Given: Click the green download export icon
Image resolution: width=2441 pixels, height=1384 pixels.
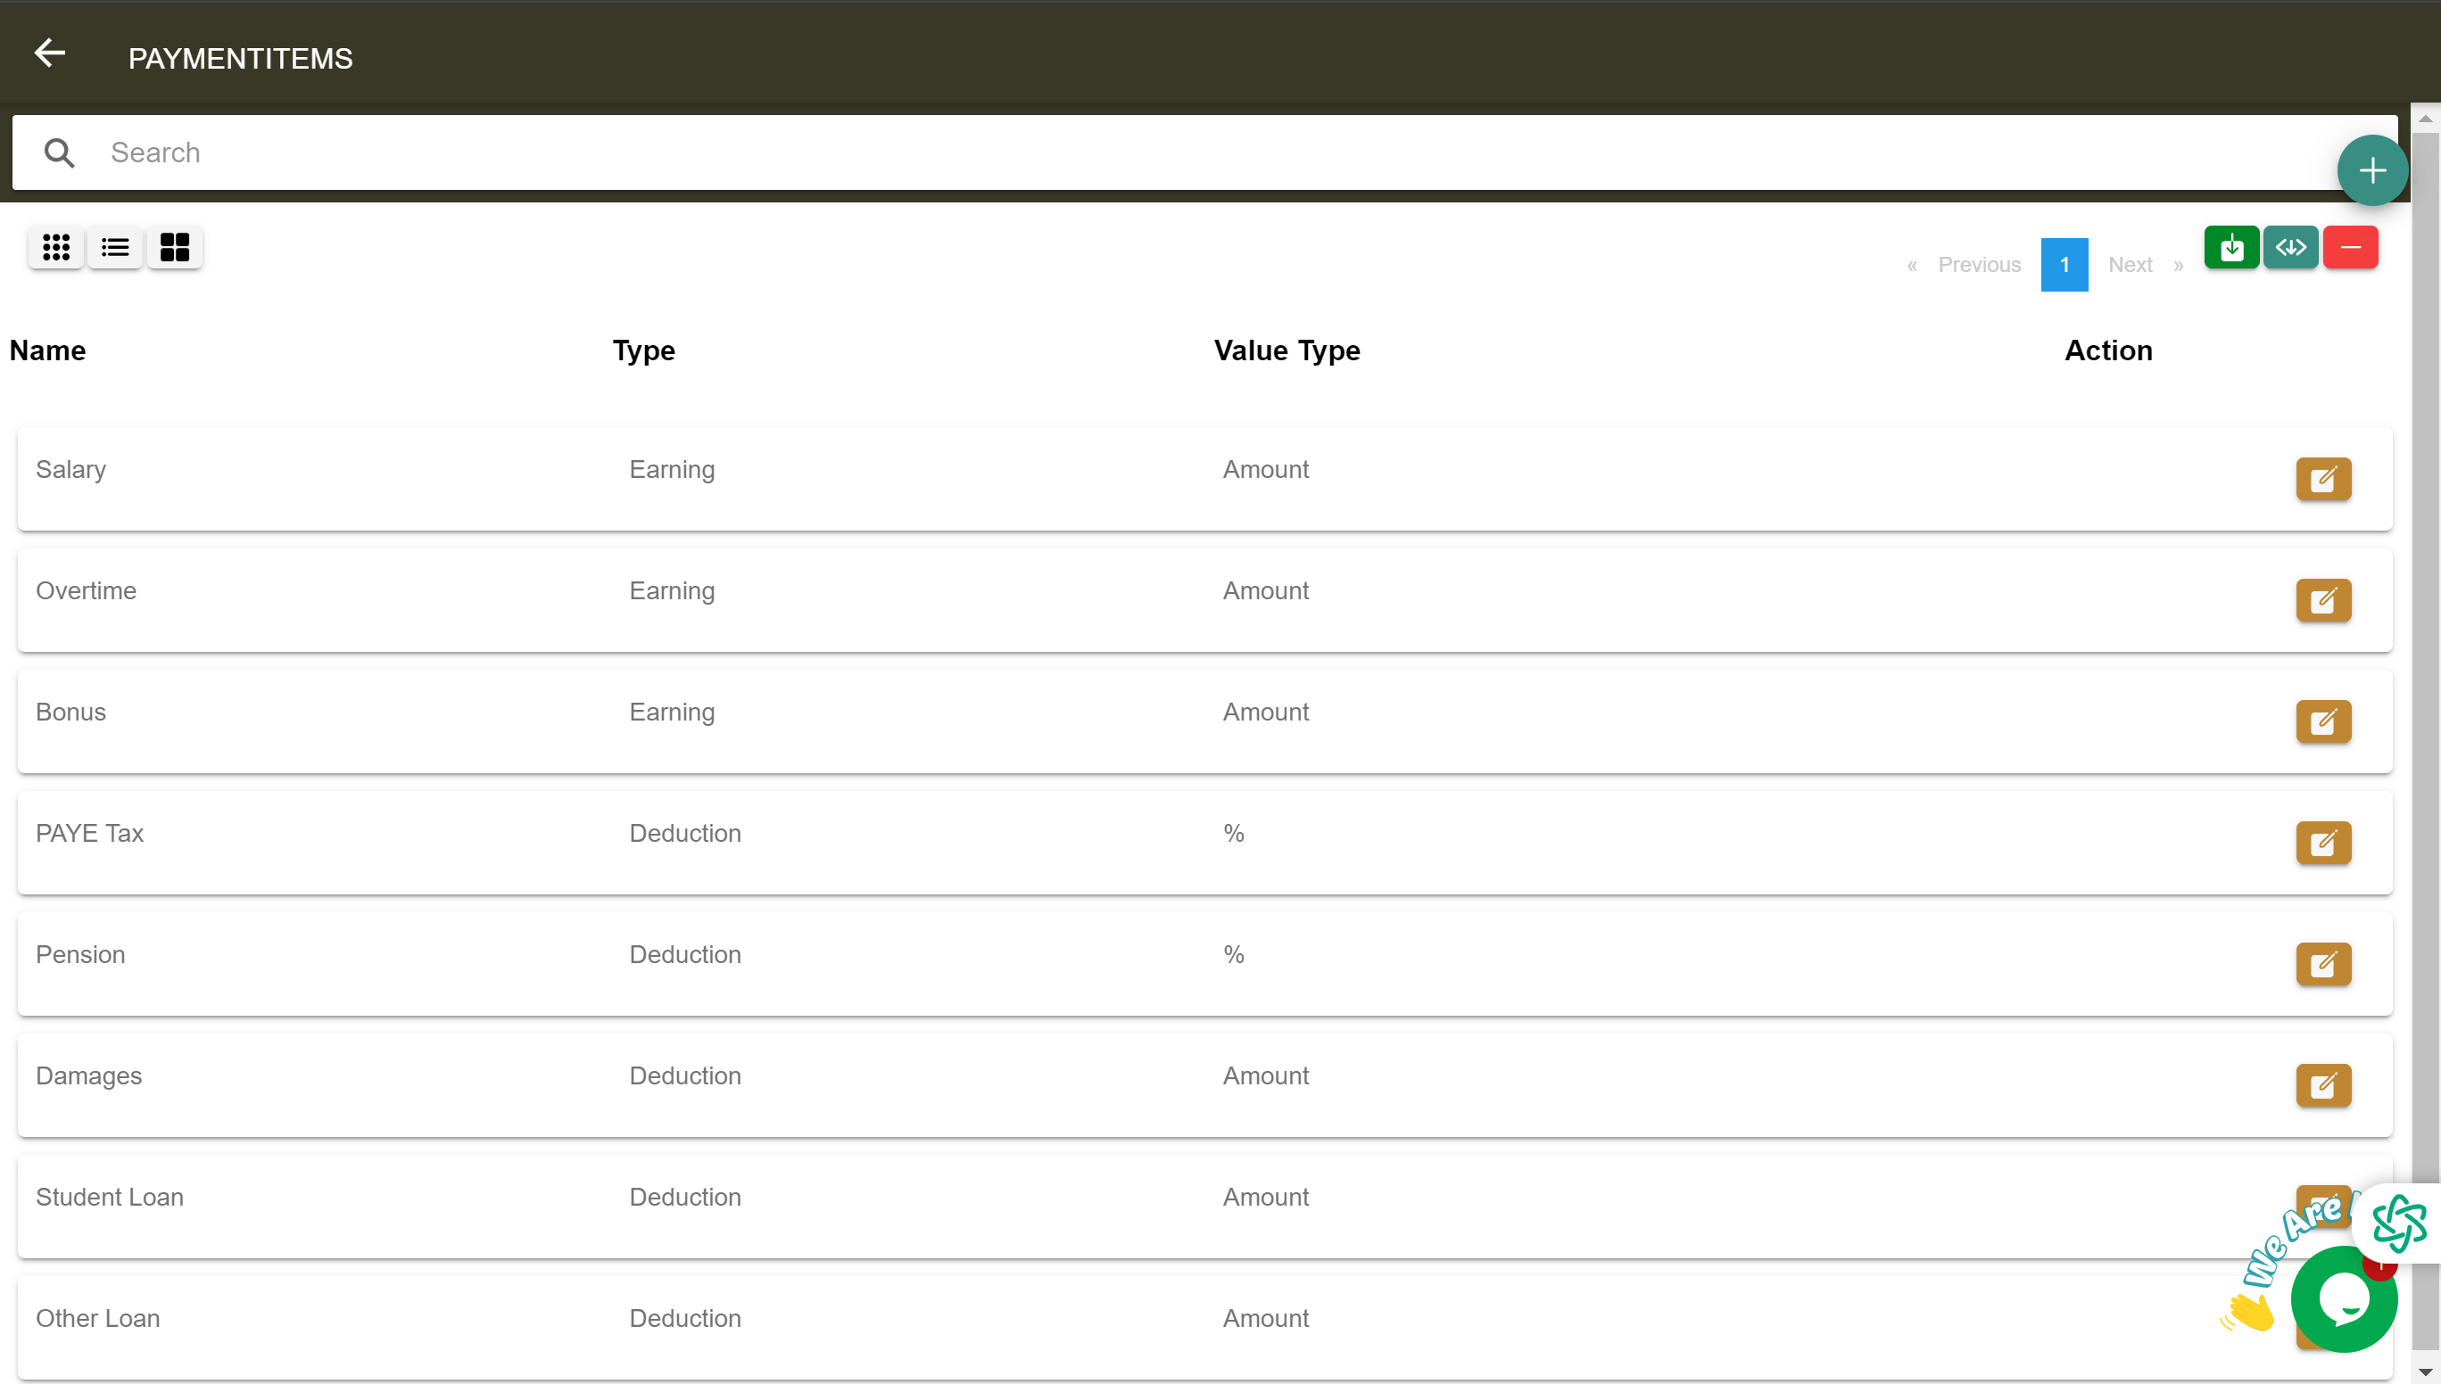Looking at the screenshot, I should coord(2230,248).
